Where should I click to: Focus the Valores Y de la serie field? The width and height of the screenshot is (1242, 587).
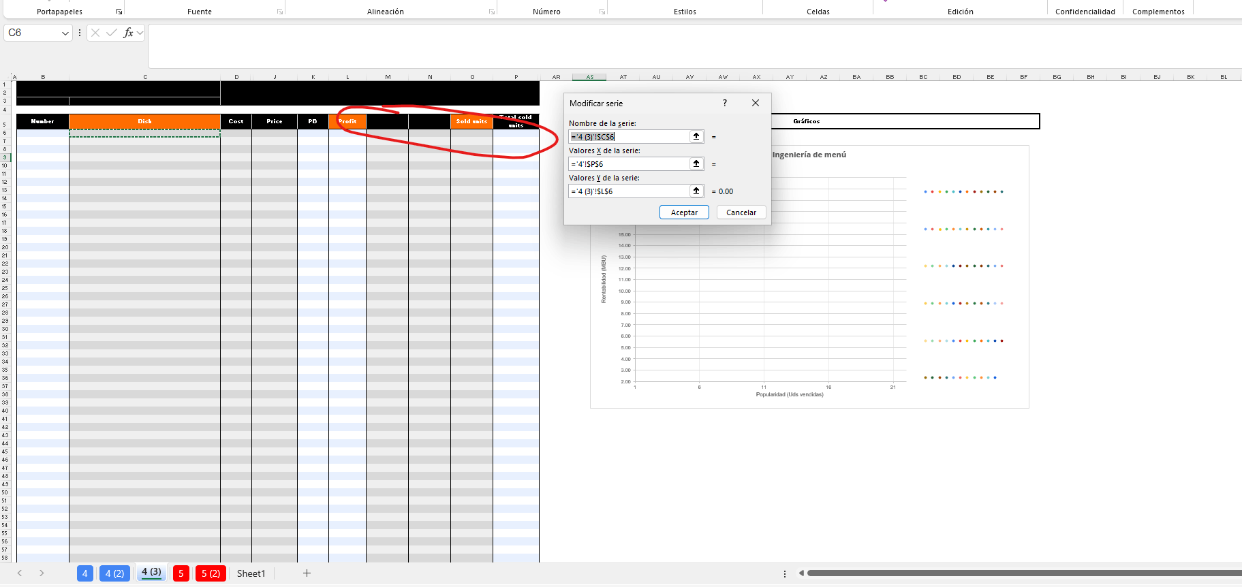630,191
